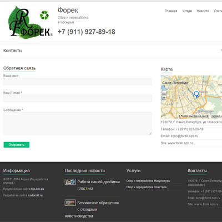
Task: Zoom in the map with plus button
Action: (164, 98)
